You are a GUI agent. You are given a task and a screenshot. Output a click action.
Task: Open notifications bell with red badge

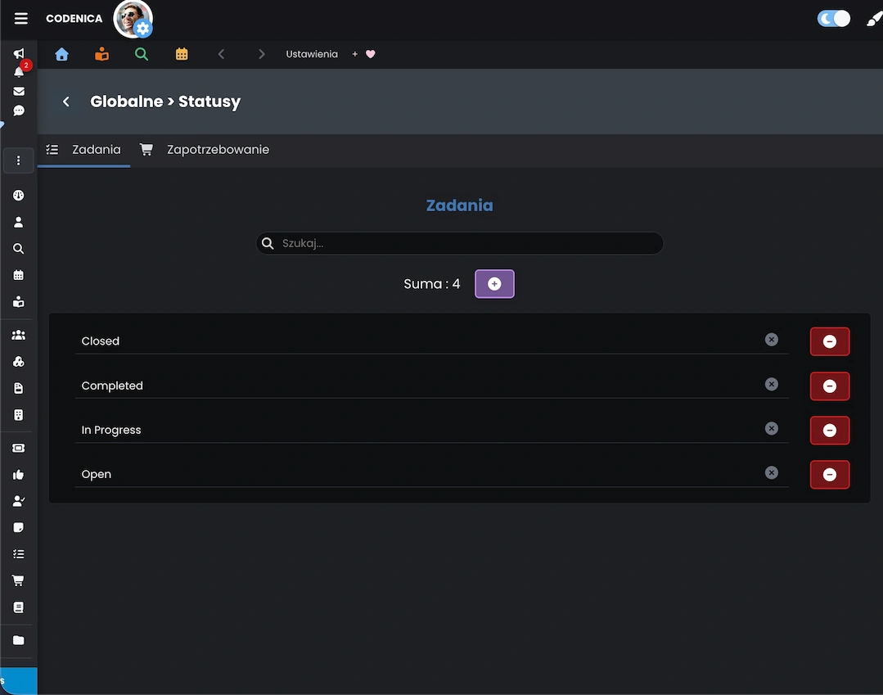tap(19, 72)
